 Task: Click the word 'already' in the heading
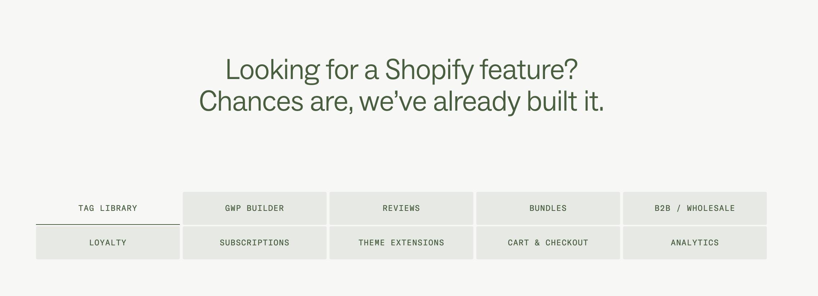pos(476,102)
